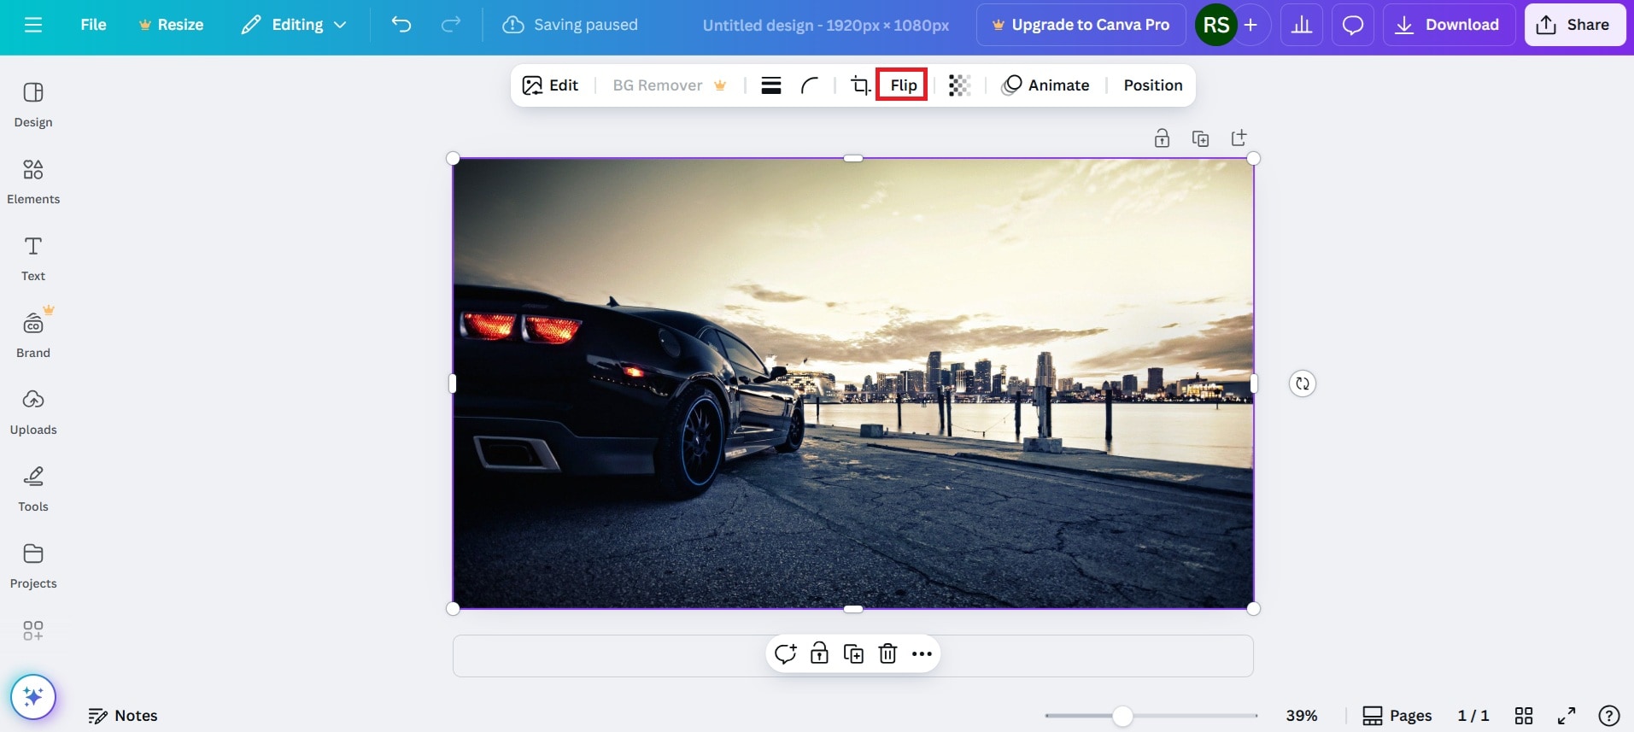Click the Flip option
This screenshot has width=1634, height=732.
pos(903,85)
